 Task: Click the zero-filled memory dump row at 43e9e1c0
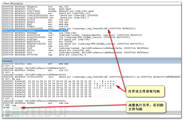59,94
